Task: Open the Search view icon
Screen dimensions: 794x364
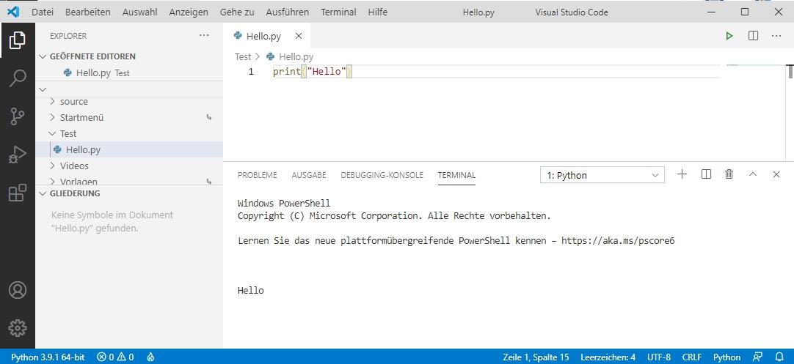Action: click(x=17, y=78)
